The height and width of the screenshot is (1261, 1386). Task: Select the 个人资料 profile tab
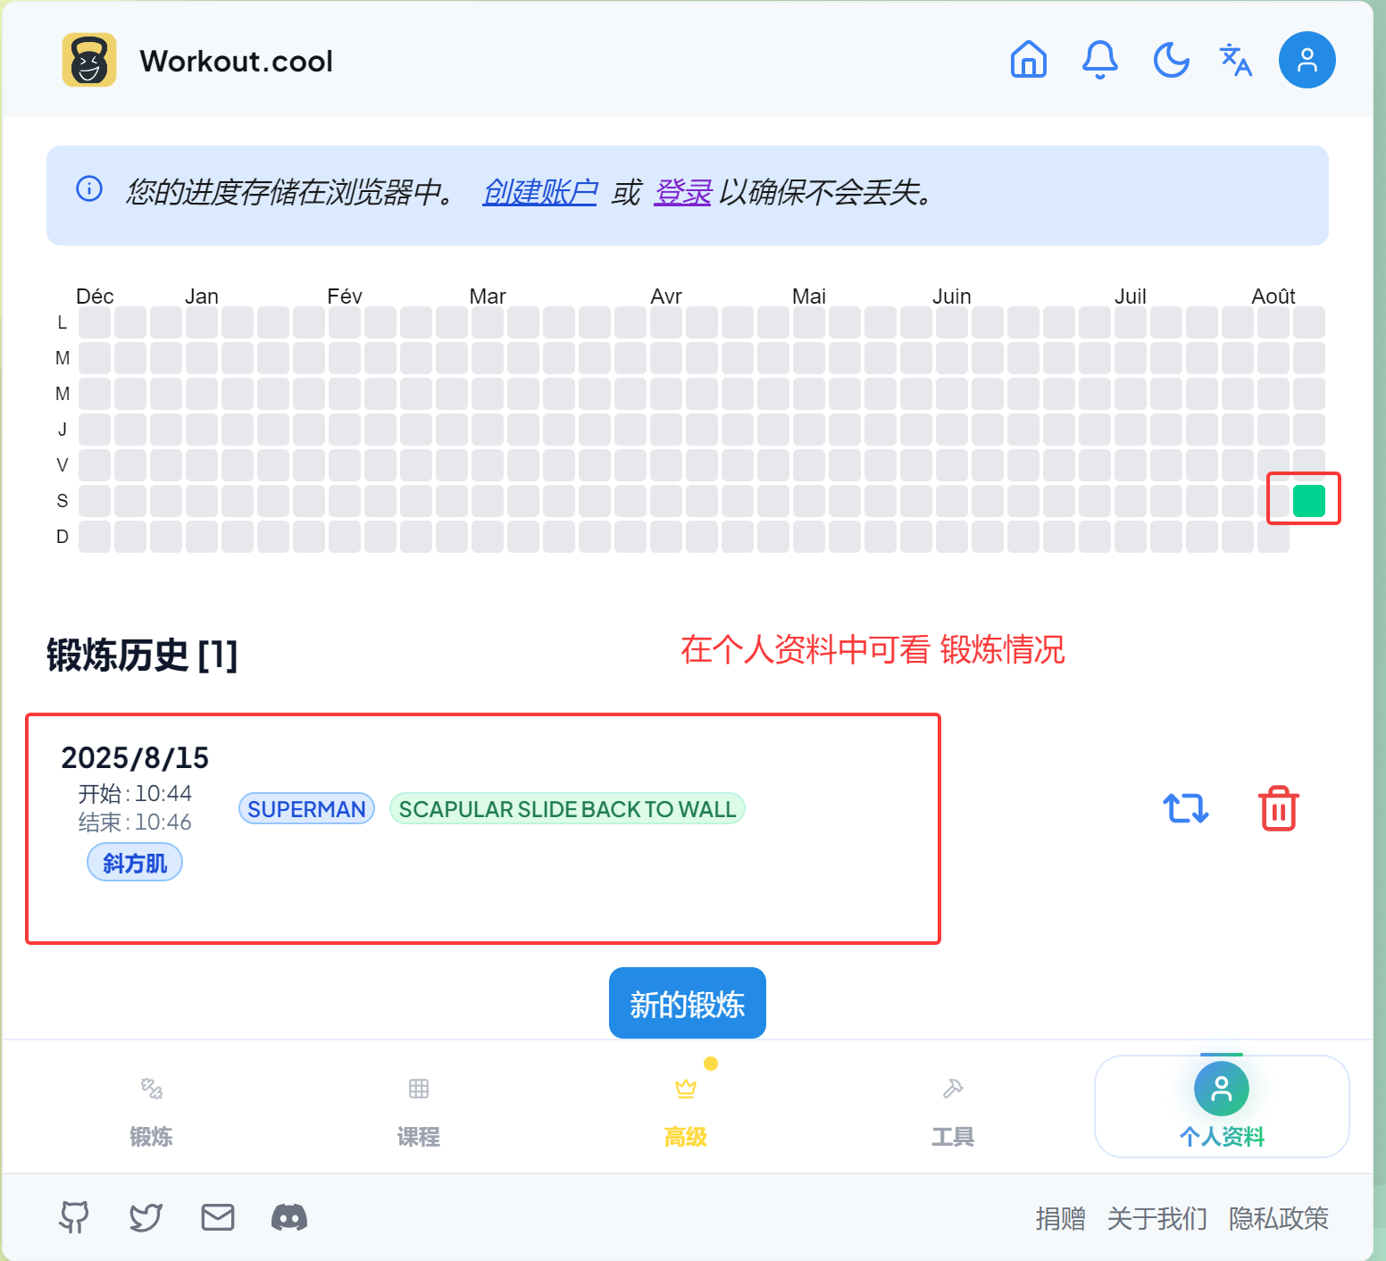(1222, 1107)
